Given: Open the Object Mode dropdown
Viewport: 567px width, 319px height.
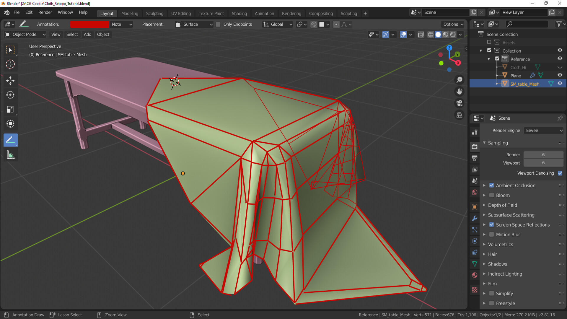Looking at the screenshot, I should tap(25, 35).
